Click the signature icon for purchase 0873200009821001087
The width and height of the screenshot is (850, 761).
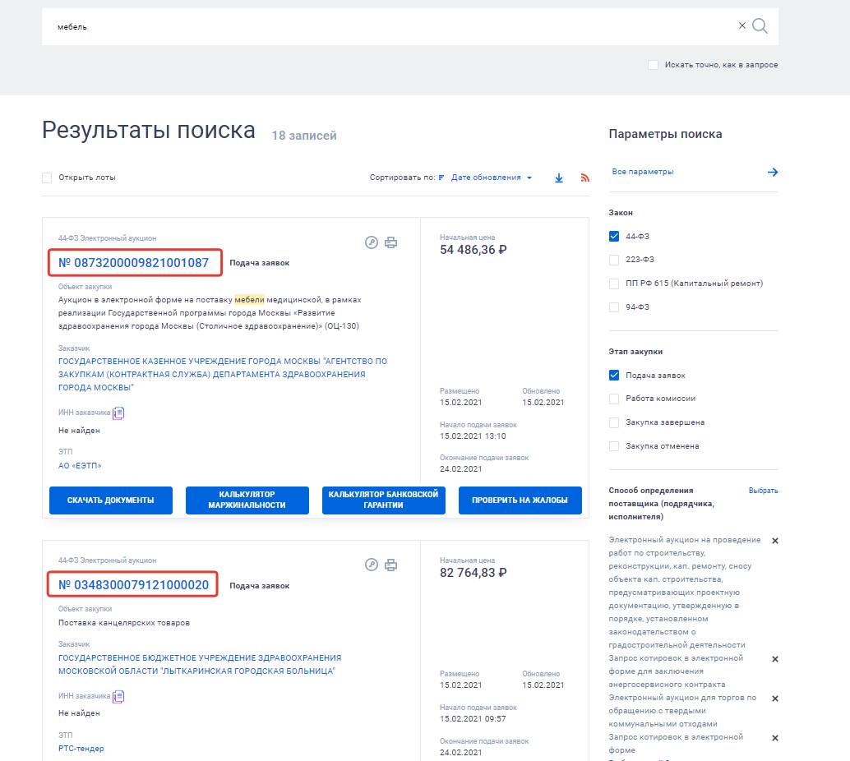click(372, 242)
